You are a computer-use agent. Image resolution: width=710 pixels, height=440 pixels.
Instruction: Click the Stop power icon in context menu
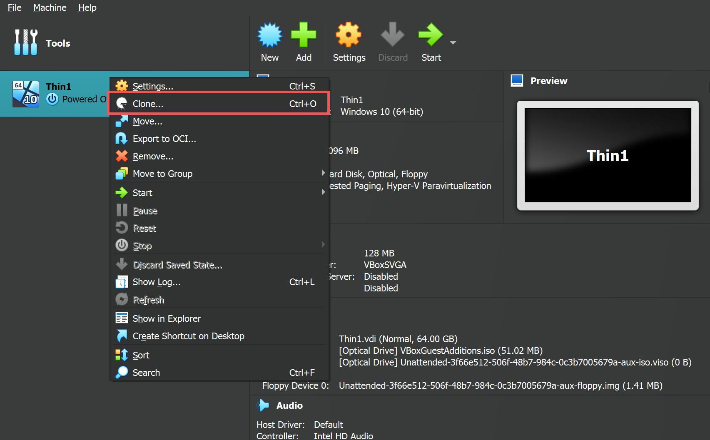[x=122, y=245]
